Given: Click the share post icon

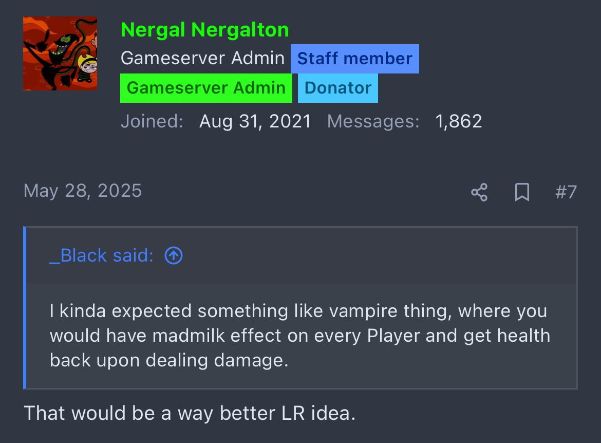Looking at the screenshot, I should pos(479,193).
